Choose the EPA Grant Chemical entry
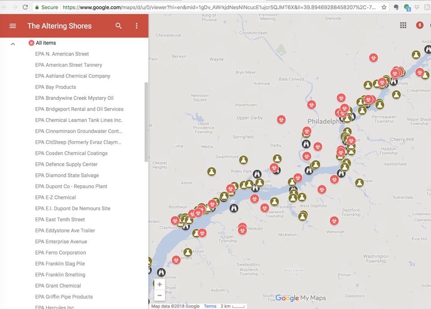The image size is (431, 309). (58, 286)
